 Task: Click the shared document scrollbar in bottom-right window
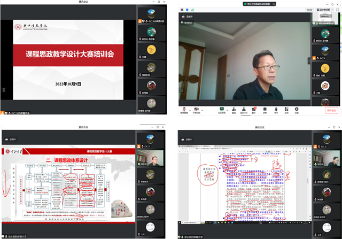click(x=308, y=181)
